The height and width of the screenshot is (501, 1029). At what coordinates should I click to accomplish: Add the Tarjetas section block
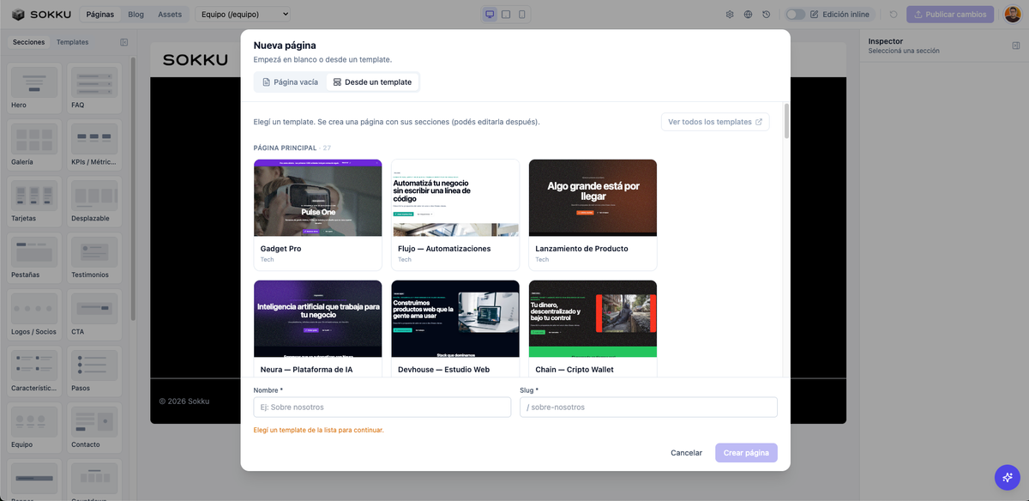tap(34, 201)
